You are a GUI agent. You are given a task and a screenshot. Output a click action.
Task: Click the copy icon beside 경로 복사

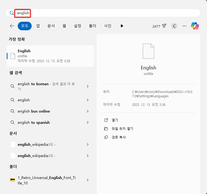tap(106, 137)
